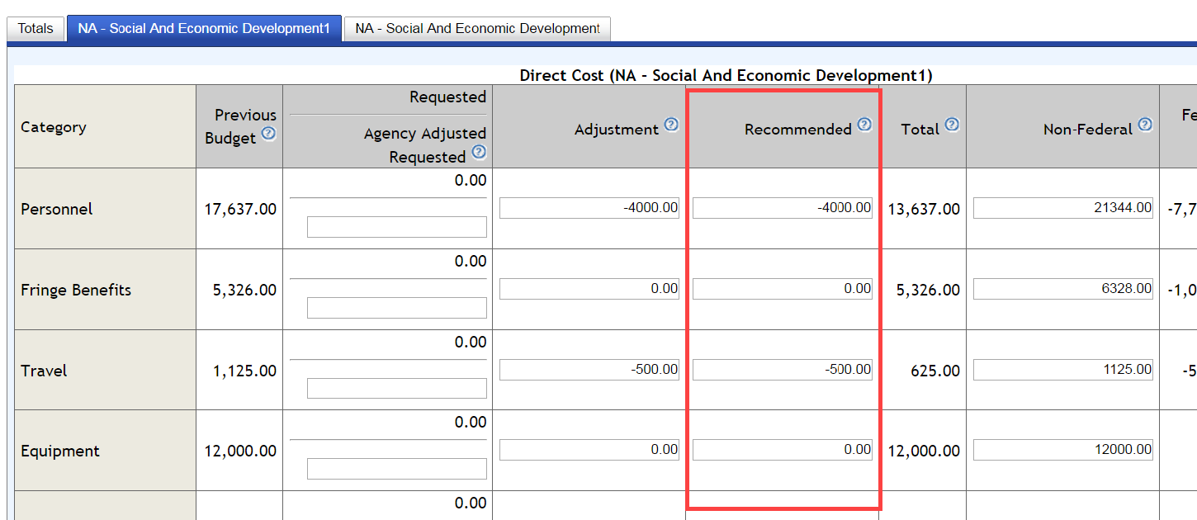1197x520 pixels.
Task: Click Personnel Non-Federal input field
Action: tap(1063, 209)
